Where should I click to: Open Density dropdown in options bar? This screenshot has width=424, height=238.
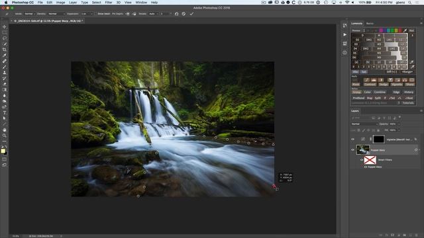pyautogui.click(x=56, y=13)
